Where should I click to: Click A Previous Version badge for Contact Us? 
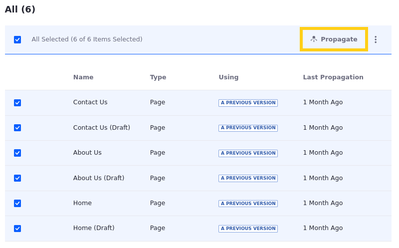pyautogui.click(x=248, y=103)
